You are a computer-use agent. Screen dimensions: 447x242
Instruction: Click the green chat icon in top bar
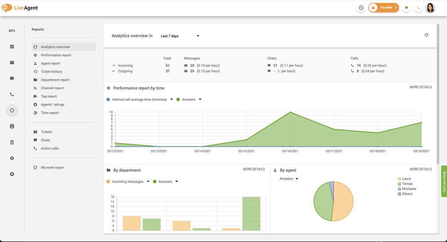click(406, 7)
